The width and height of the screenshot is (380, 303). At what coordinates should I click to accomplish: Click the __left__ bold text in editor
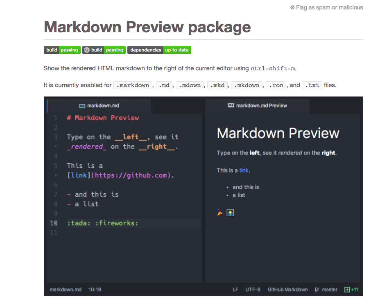pyautogui.click(x=131, y=137)
